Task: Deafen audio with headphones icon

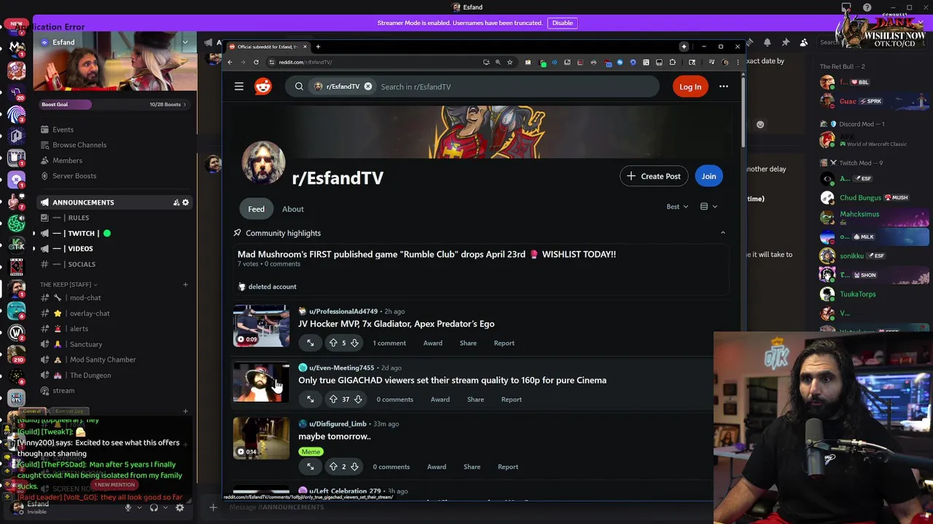Action: pos(153,507)
